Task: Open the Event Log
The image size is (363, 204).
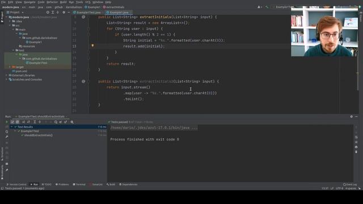Action: point(350,184)
